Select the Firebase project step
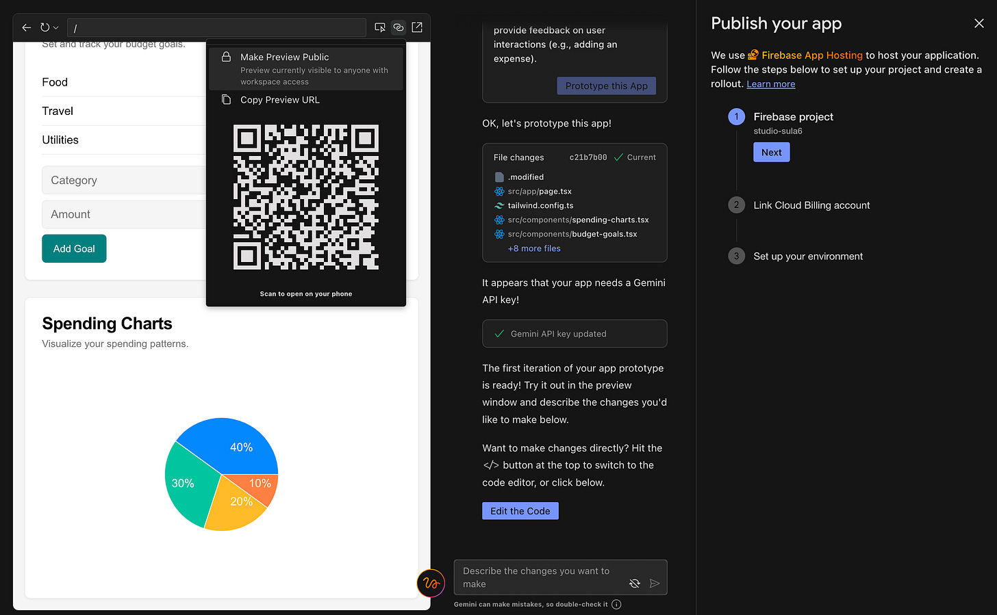The height and width of the screenshot is (615, 997). (794, 117)
